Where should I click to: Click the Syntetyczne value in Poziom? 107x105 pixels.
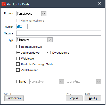(x=24, y=14)
